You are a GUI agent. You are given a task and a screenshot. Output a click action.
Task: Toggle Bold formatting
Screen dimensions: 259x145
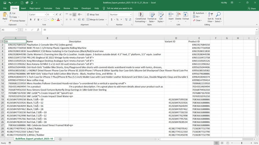pyautogui.click(x=31, y=20)
